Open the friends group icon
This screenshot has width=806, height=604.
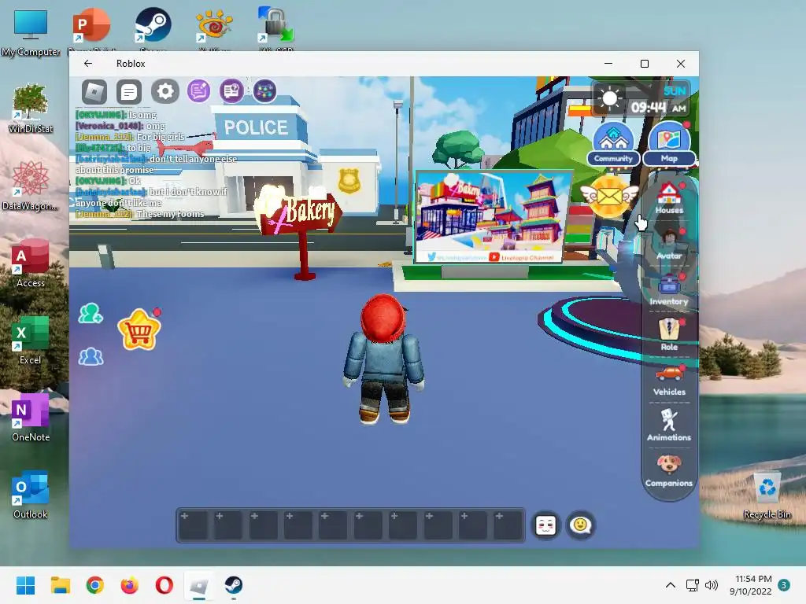click(x=91, y=356)
